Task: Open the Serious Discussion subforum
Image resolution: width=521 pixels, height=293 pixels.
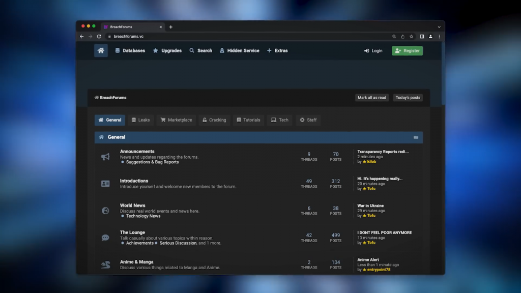Action: pos(178,243)
